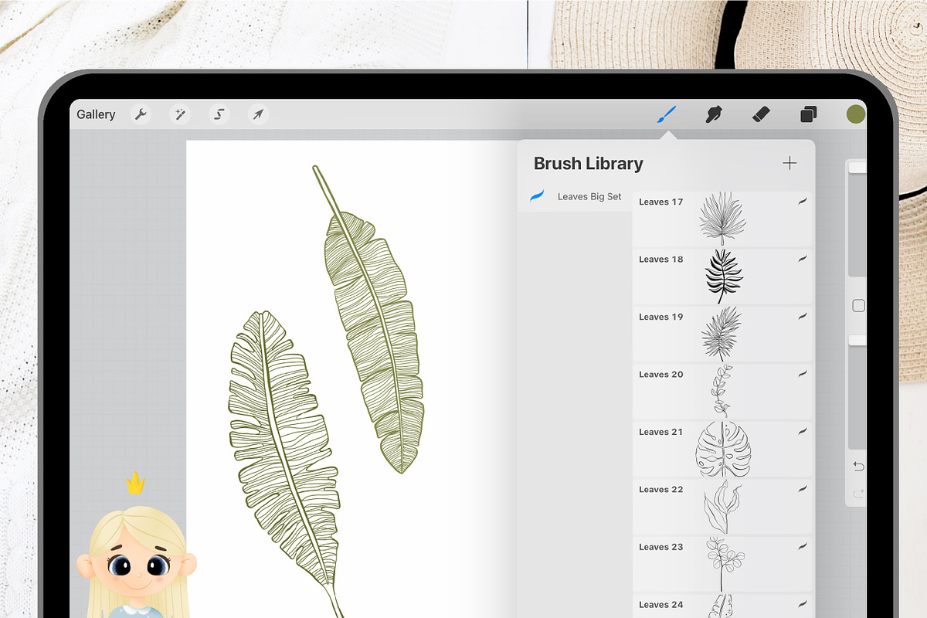Open the Adjustments magic wand menu

(x=180, y=114)
